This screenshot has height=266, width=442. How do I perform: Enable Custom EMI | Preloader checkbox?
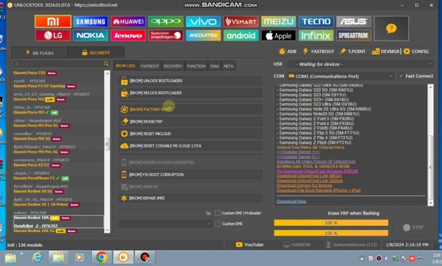(218, 213)
